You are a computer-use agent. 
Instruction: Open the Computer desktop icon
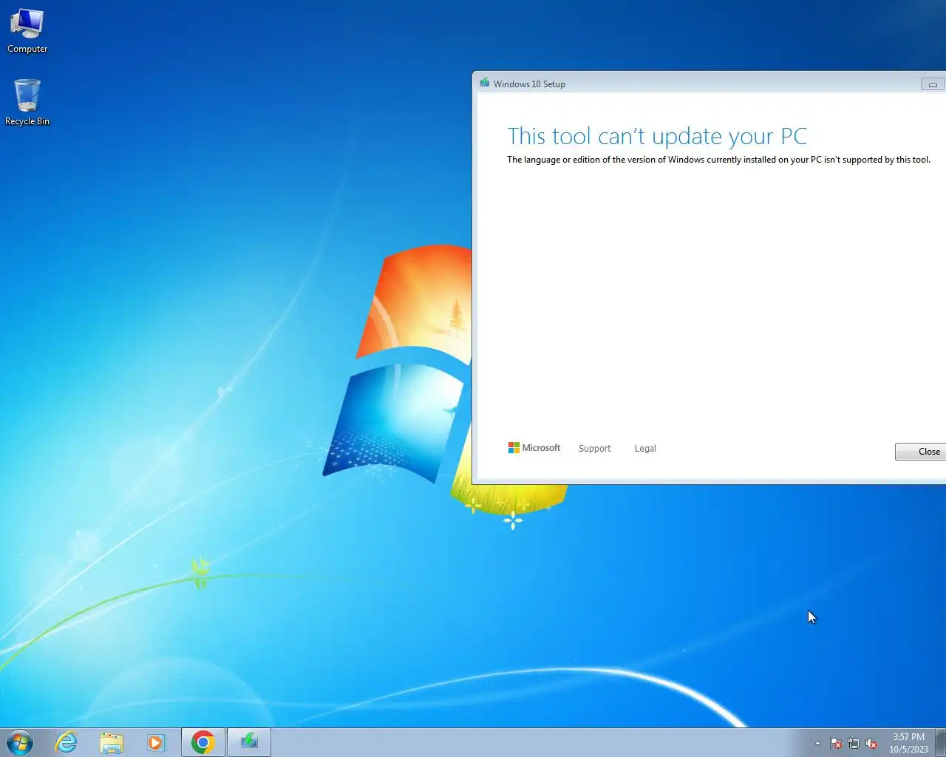point(27,31)
